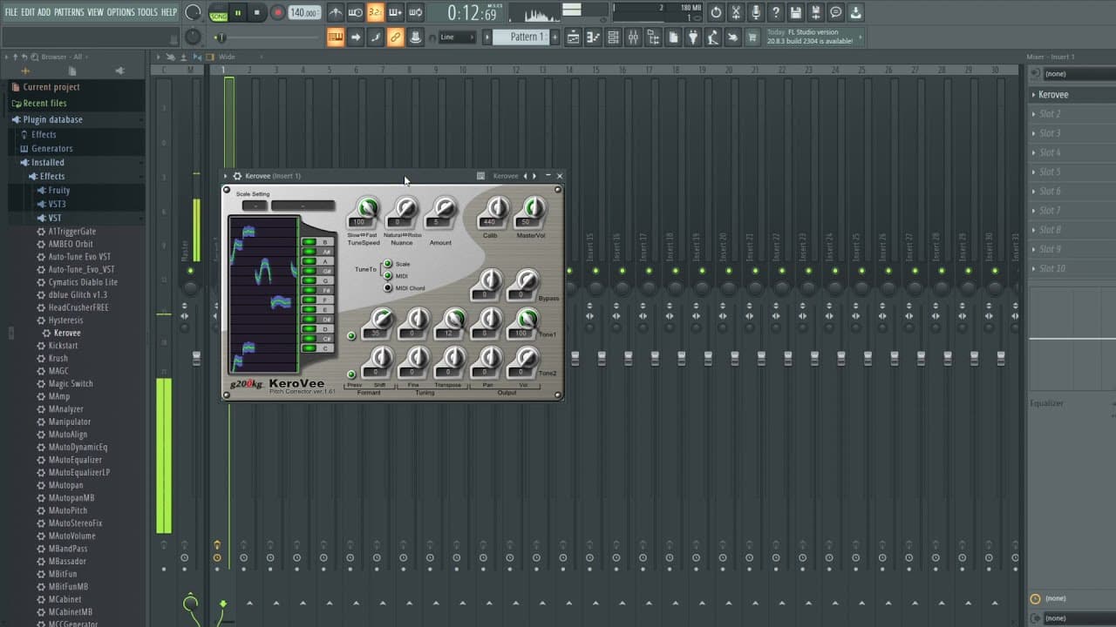Open the Mixer icon in the toolbar
Image resolution: width=1116 pixels, height=627 pixels.
click(634, 37)
